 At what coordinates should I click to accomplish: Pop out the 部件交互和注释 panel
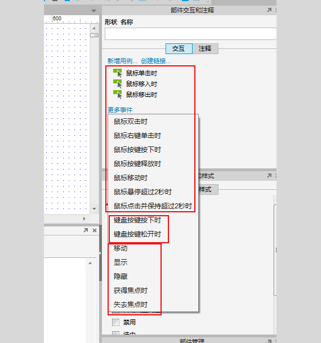point(269,10)
